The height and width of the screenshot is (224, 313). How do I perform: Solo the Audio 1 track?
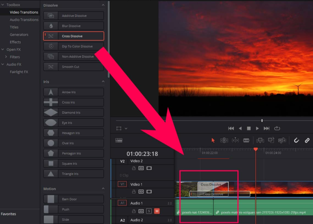click(x=149, y=211)
